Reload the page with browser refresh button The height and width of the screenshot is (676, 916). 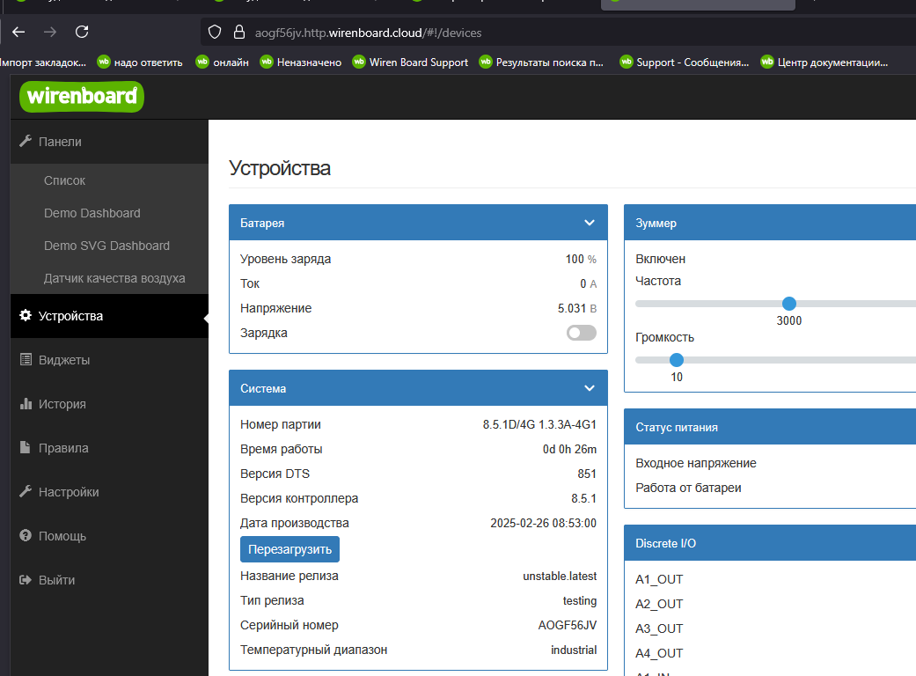[x=82, y=33]
